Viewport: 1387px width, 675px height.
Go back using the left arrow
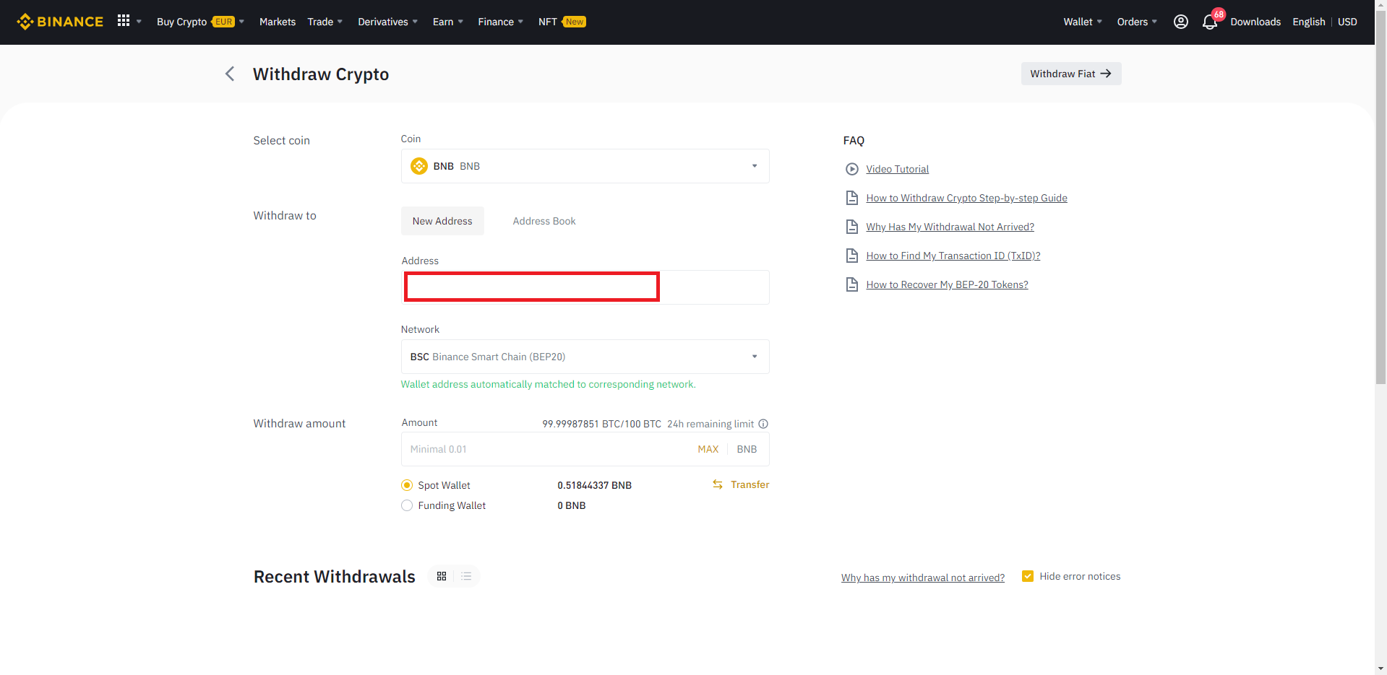(x=230, y=74)
